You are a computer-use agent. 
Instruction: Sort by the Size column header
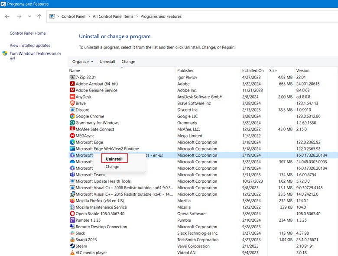click(x=281, y=71)
